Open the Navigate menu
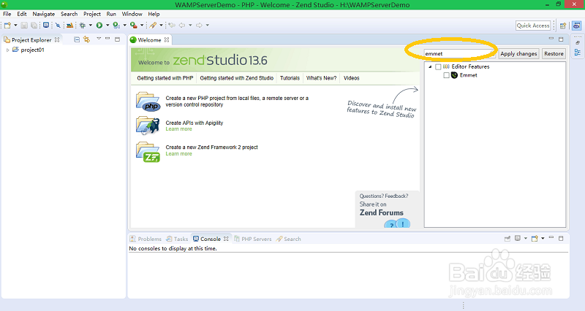Image resolution: width=585 pixels, height=311 pixels. pos(44,14)
